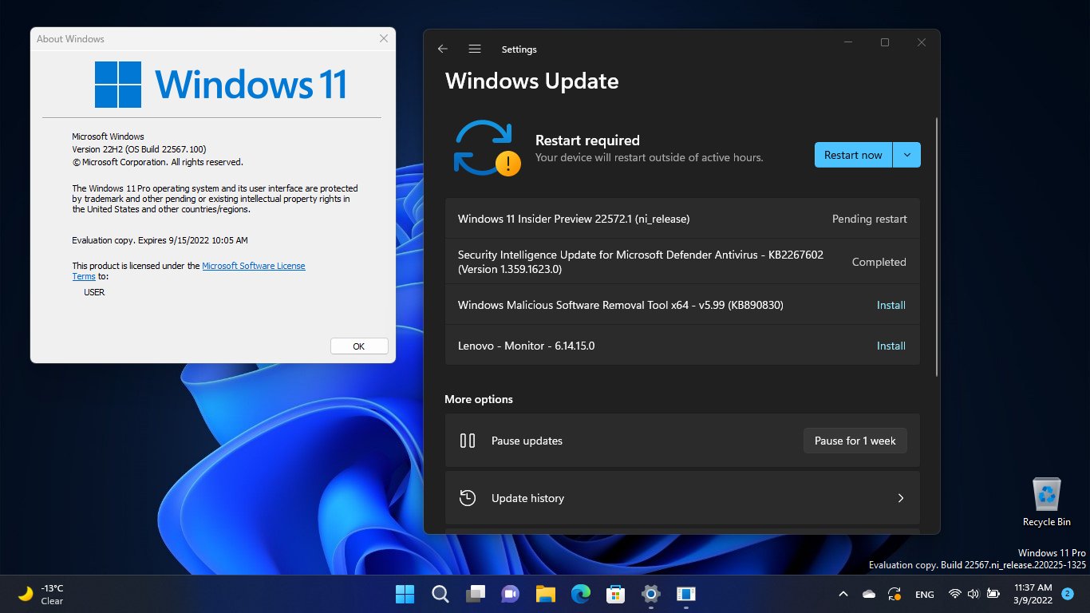Click the pause icon beside Pause updates
The image size is (1090, 613).
click(468, 441)
